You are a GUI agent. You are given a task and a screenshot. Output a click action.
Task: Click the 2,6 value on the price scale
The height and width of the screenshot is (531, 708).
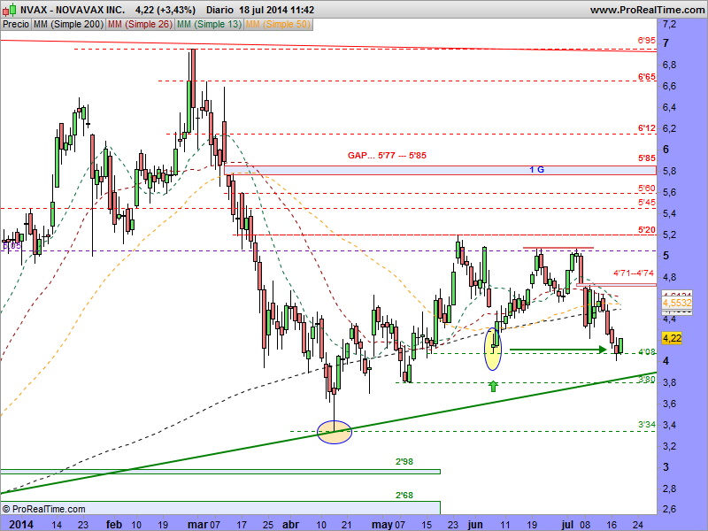[x=670, y=509]
